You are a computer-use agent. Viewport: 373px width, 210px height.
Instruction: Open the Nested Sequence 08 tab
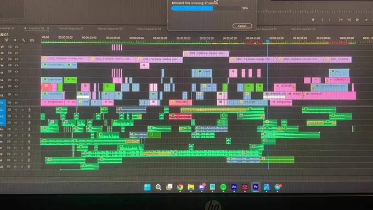(x=110, y=29)
